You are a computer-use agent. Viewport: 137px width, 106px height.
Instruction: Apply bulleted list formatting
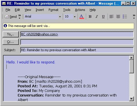coord(125,17)
